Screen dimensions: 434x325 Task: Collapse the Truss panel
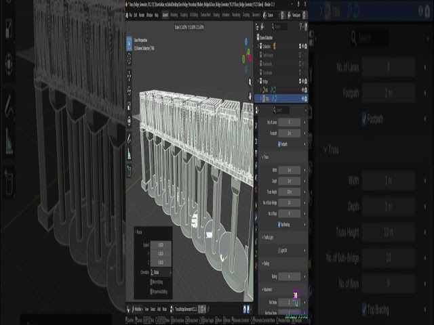[x=263, y=157]
